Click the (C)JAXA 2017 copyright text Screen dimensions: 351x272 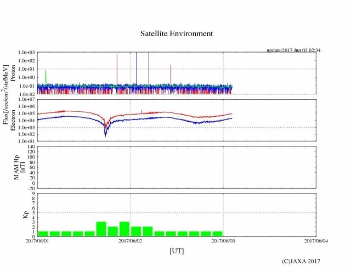tap(301, 262)
